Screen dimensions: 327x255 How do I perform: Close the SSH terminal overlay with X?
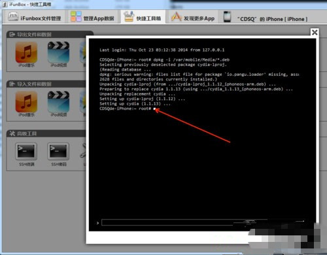coord(315,32)
